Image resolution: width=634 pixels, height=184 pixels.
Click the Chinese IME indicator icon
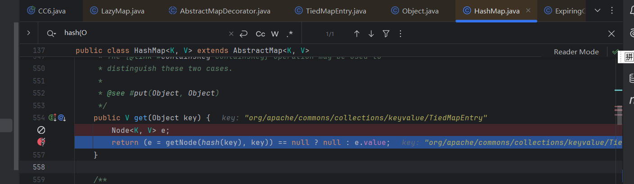pyautogui.click(x=629, y=57)
